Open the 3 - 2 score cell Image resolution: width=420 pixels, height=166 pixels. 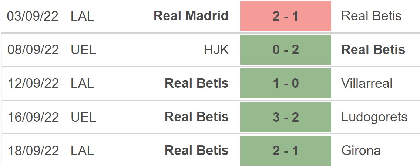tap(285, 117)
